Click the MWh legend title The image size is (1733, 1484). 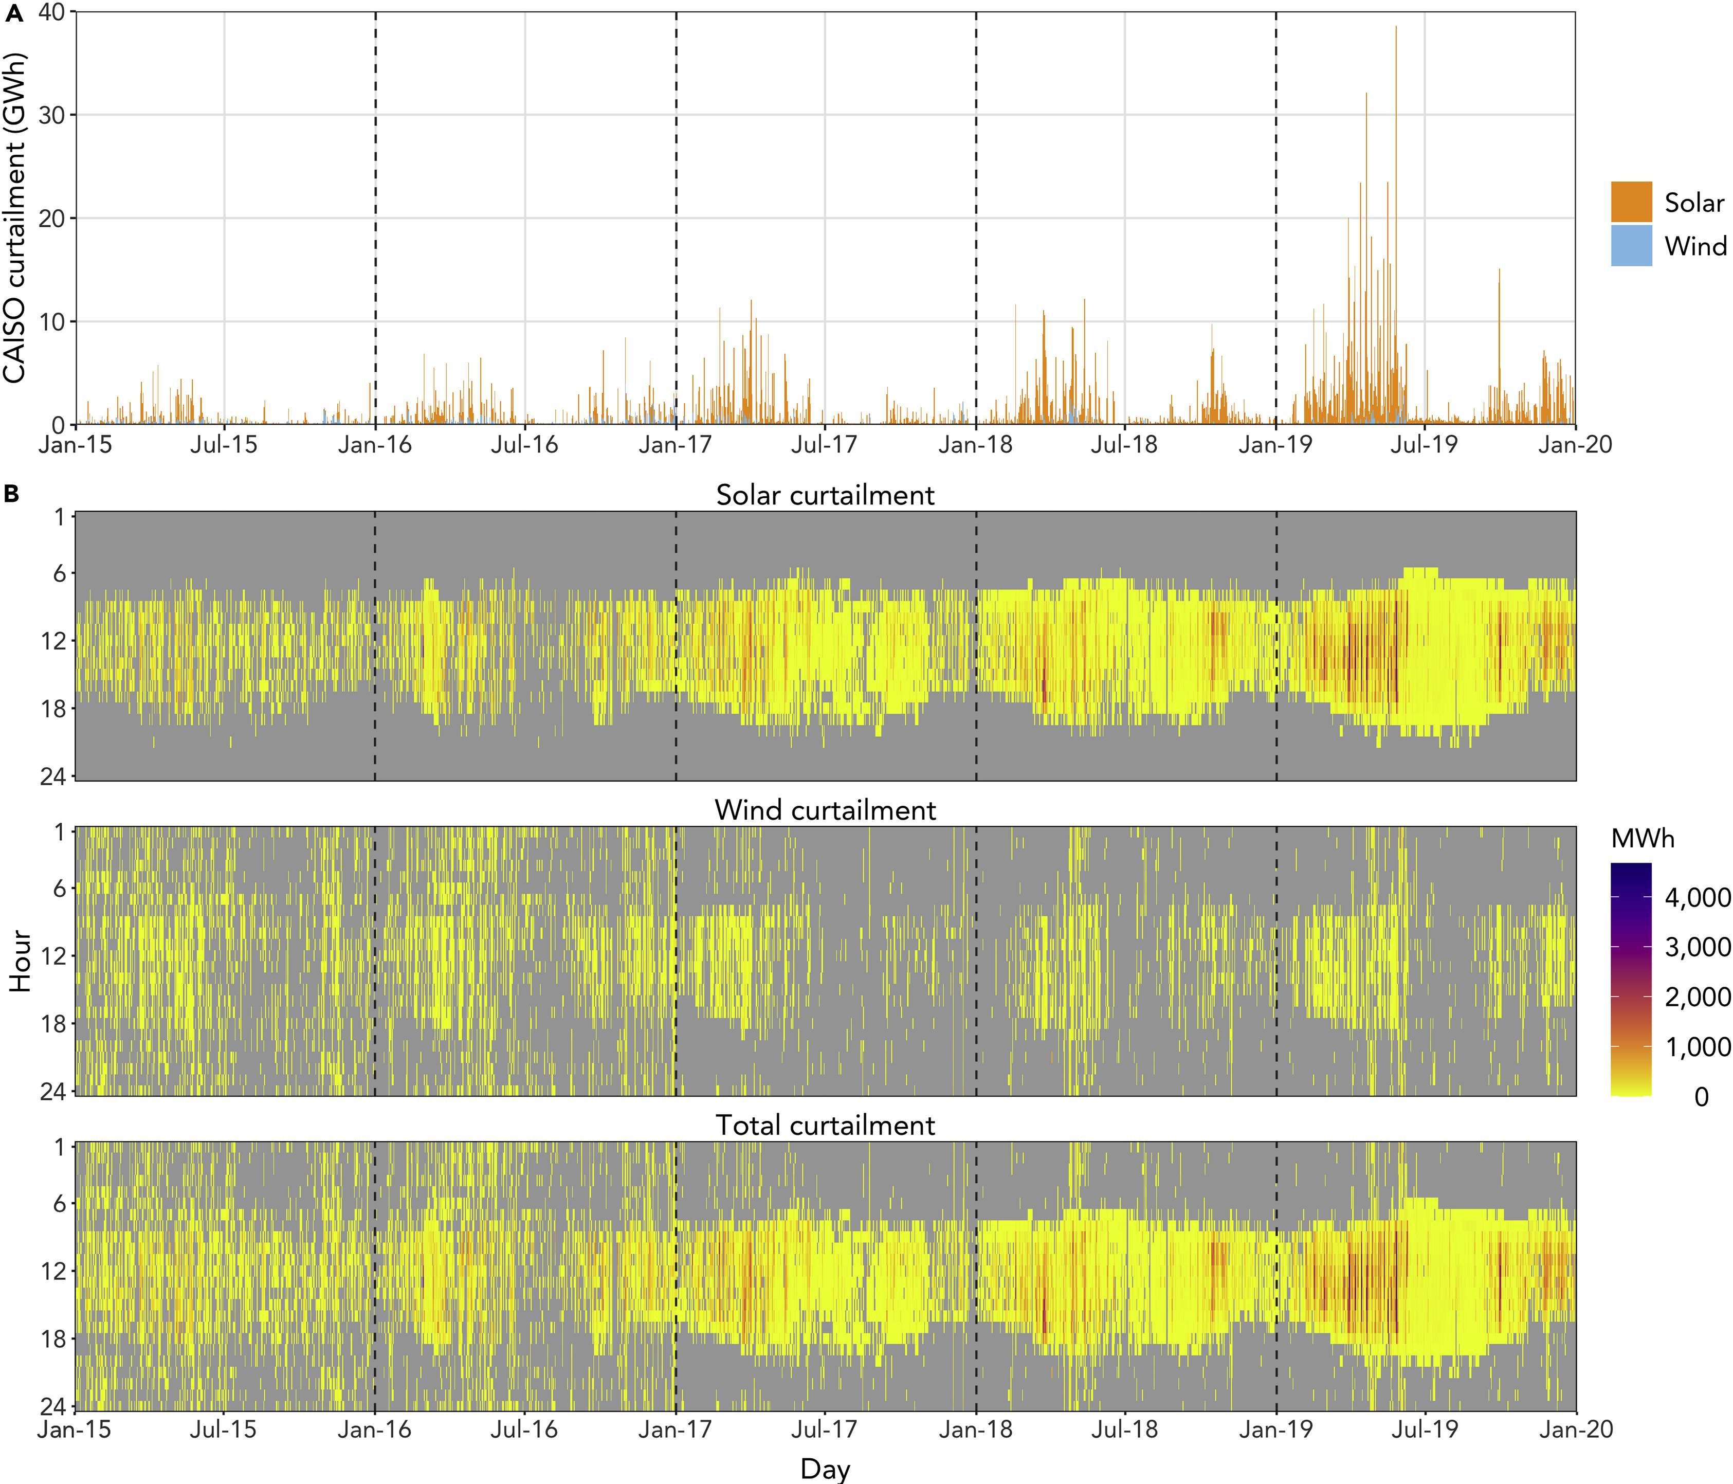tap(1643, 839)
